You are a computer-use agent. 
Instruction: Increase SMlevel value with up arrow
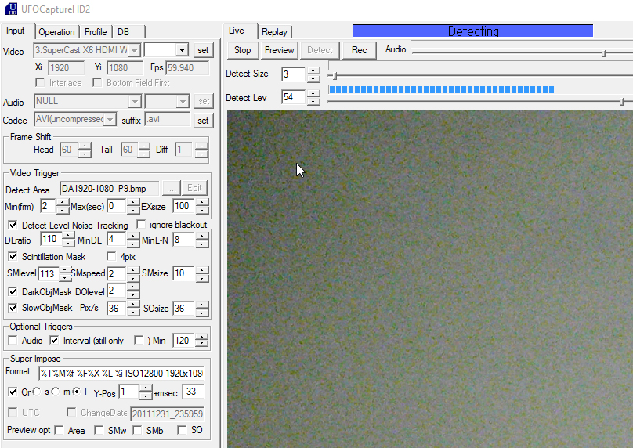click(x=64, y=270)
